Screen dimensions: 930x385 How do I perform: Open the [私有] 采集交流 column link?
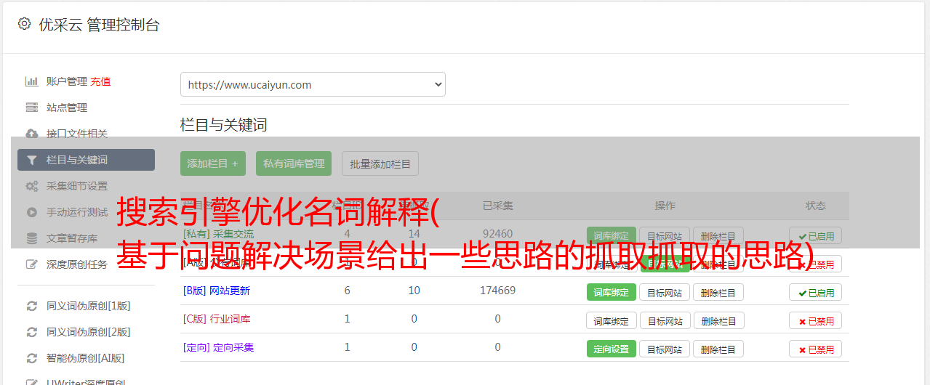[x=219, y=234]
